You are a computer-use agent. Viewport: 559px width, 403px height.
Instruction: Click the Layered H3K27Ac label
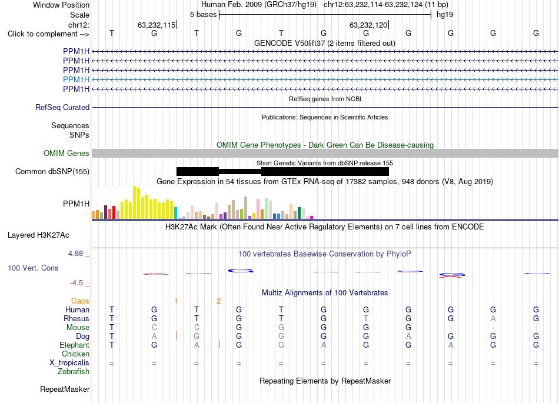[x=38, y=235]
